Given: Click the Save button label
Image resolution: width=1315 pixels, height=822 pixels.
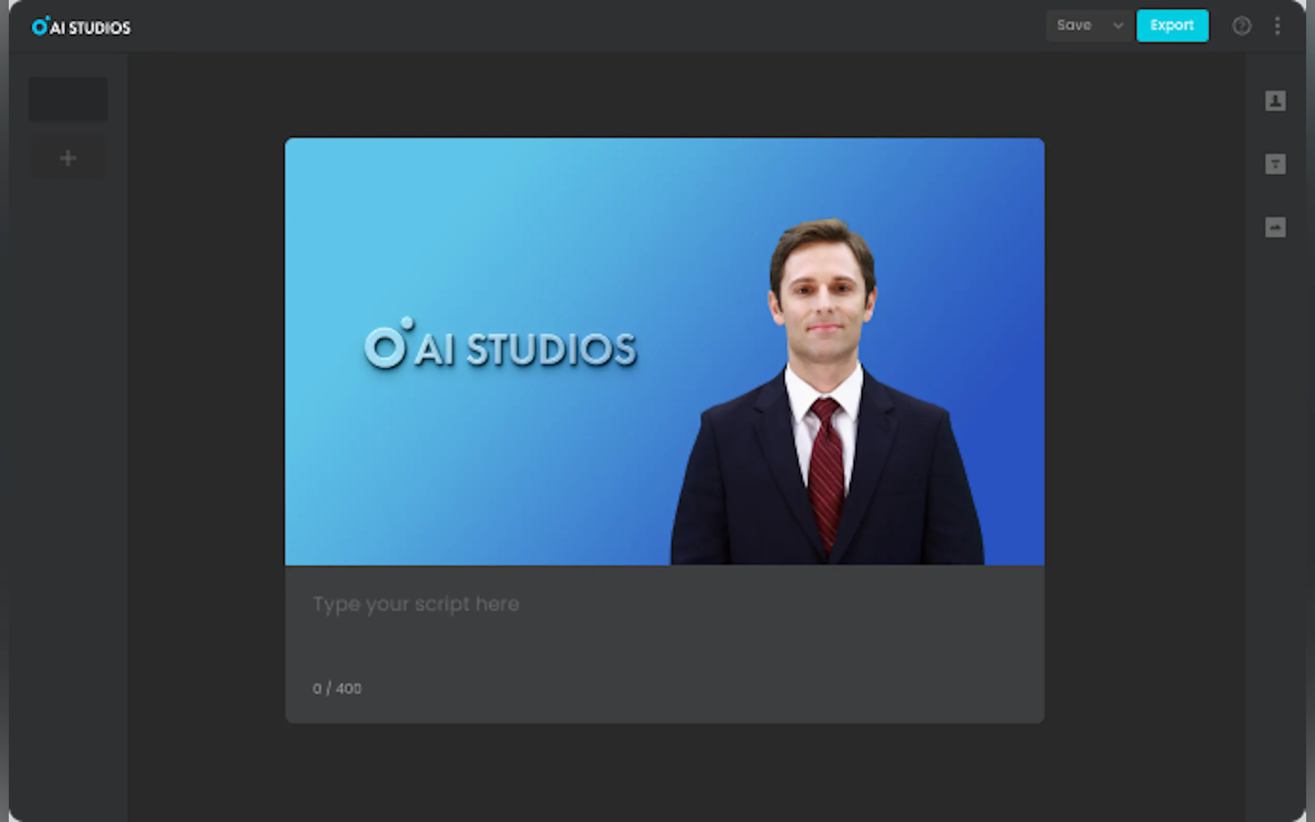Looking at the screenshot, I should click(1074, 26).
